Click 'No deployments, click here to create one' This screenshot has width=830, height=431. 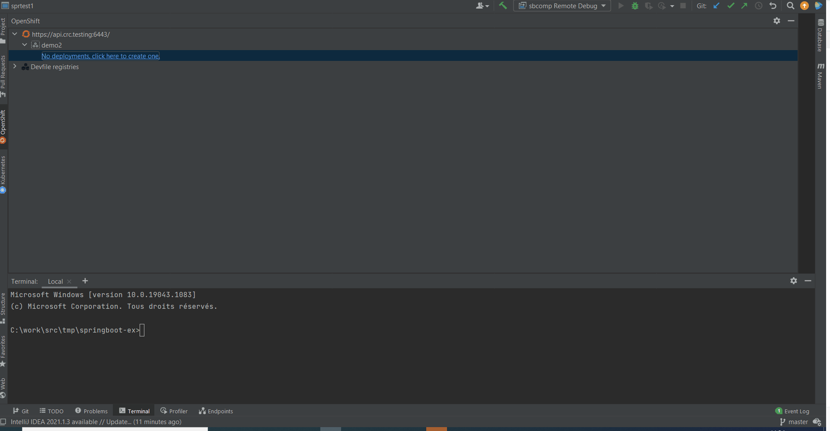101,56
